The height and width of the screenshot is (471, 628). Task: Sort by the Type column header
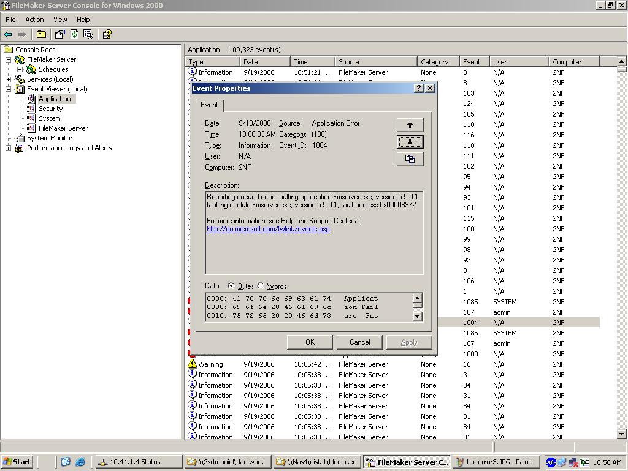click(213, 62)
